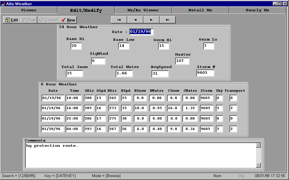The height and width of the screenshot is (180, 289).
Task: Open the Detail Wx tab
Action: [200, 10]
